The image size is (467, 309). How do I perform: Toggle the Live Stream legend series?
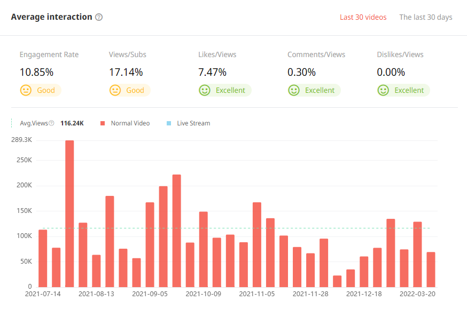tap(193, 123)
